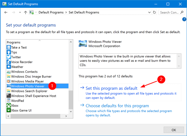Click the horizontal scrollbar right arrow

pos(66,116)
